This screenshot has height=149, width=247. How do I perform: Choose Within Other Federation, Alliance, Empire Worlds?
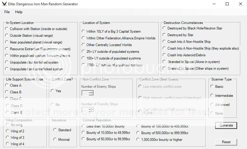(x=119, y=38)
